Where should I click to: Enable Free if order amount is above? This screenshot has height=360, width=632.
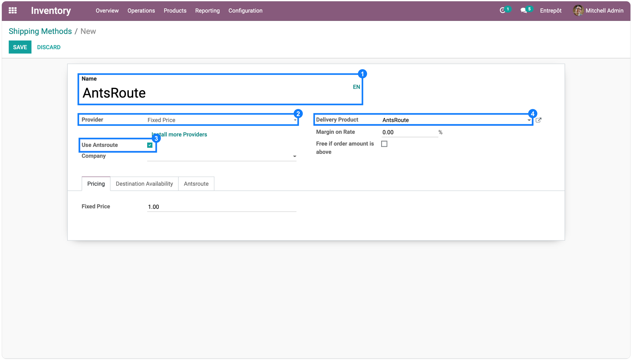pos(384,144)
